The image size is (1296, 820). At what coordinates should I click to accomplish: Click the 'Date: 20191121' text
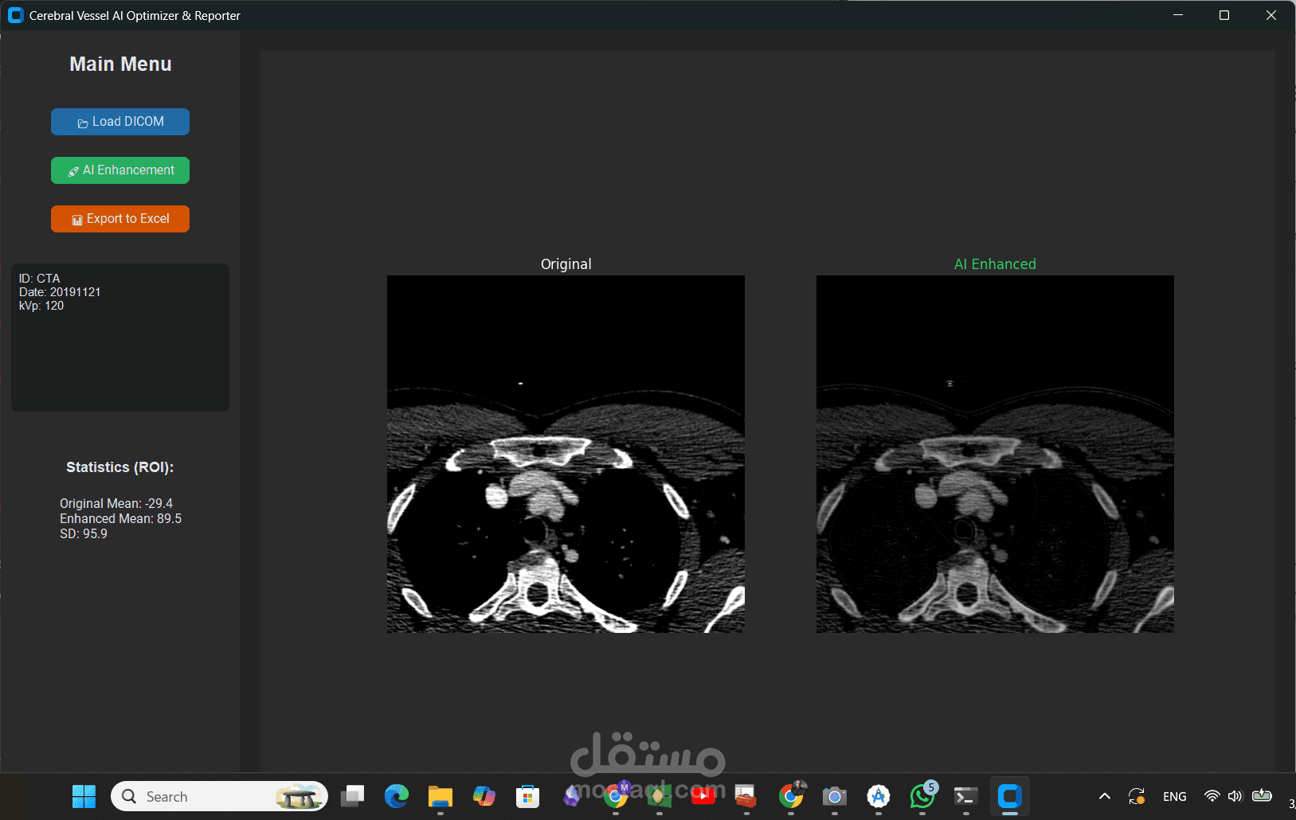60,292
